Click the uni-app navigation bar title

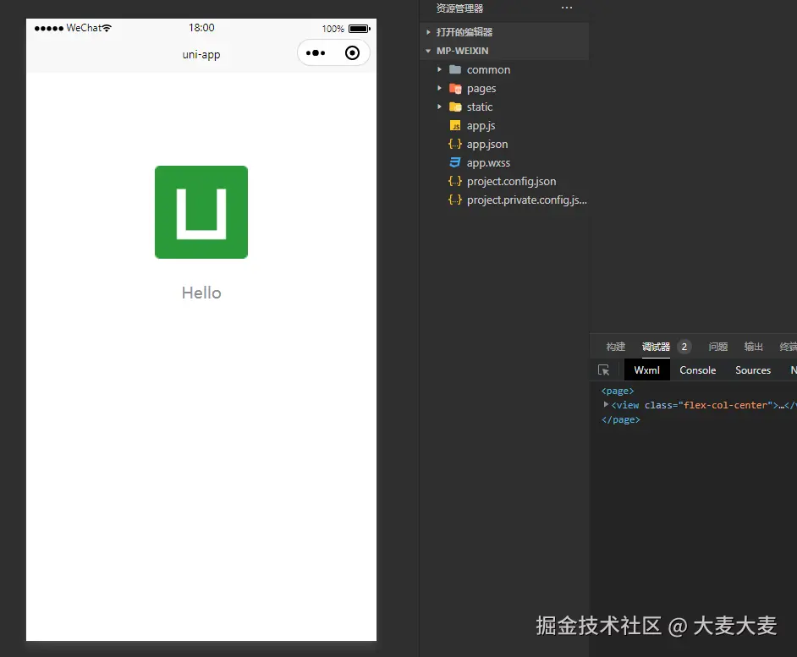click(x=201, y=54)
